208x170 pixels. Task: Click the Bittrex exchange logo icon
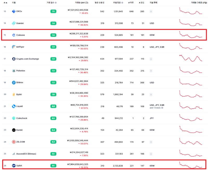[14, 83]
